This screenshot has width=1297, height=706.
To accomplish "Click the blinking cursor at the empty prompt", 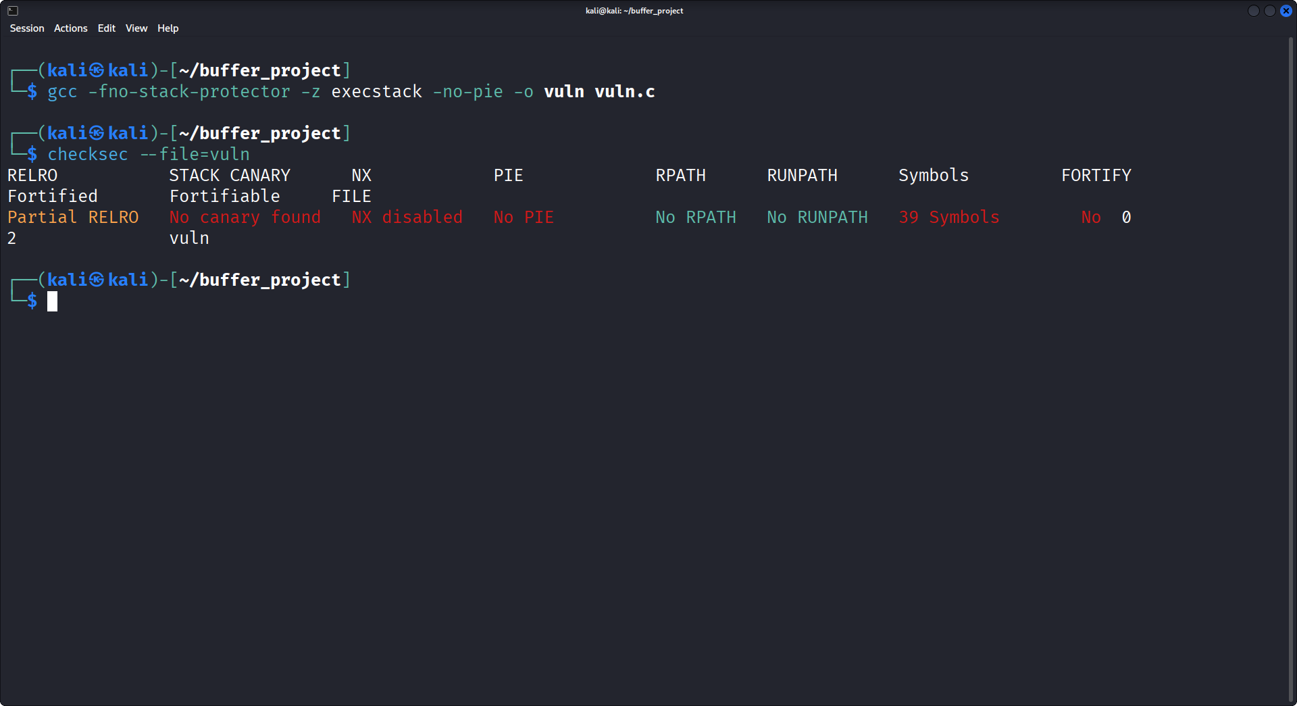I will (x=52, y=302).
